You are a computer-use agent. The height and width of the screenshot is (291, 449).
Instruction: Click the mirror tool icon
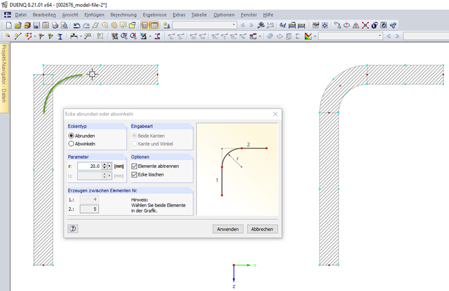click(x=356, y=25)
